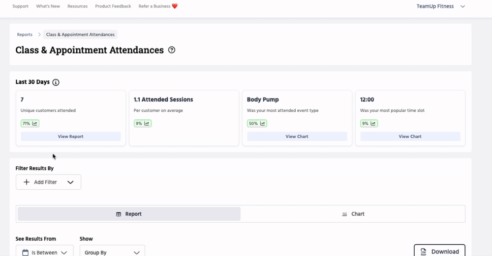Image resolution: width=492 pixels, height=256 pixels.
Task: Open the What's New menu item
Action: tap(48, 6)
